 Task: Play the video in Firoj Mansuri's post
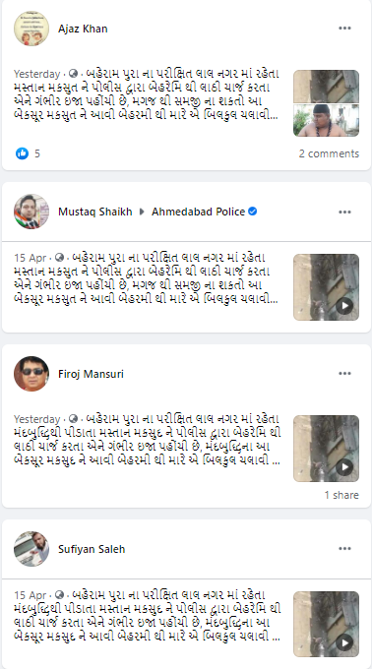tap(344, 466)
